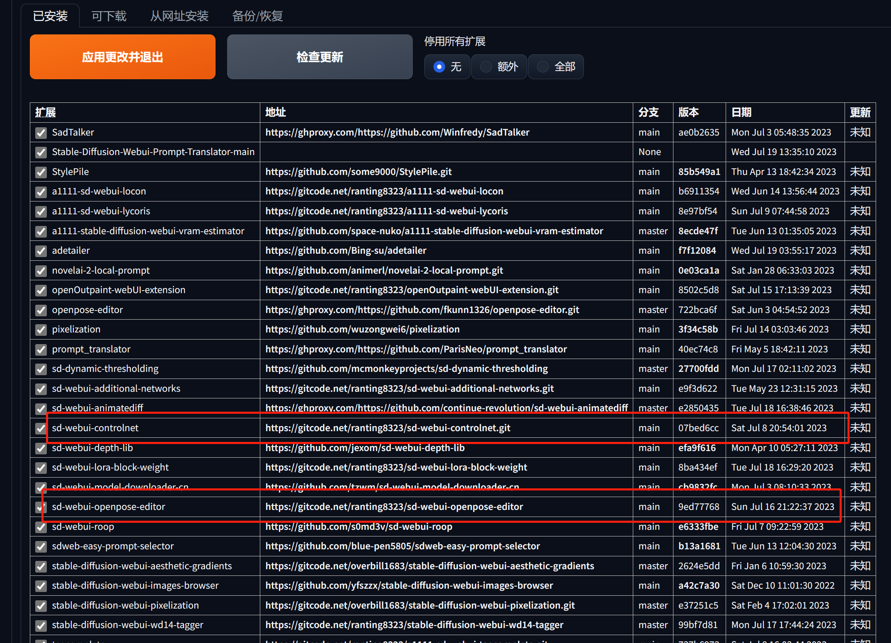The height and width of the screenshot is (643, 891).
Task: Disable the stable-diffusion-webui-aesthetic-gradients checkbox
Action: pyautogui.click(x=41, y=566)
